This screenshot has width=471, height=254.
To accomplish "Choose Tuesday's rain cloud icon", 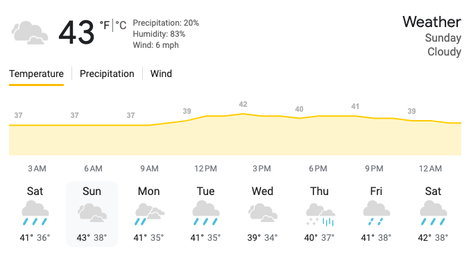I will pos(206,213).
